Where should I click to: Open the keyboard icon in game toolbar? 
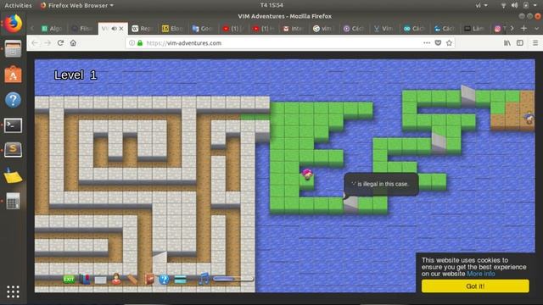100,280
